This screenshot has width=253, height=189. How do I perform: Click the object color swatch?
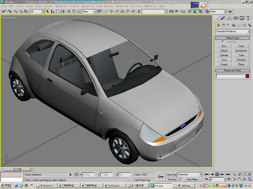[x=247, y=76]
